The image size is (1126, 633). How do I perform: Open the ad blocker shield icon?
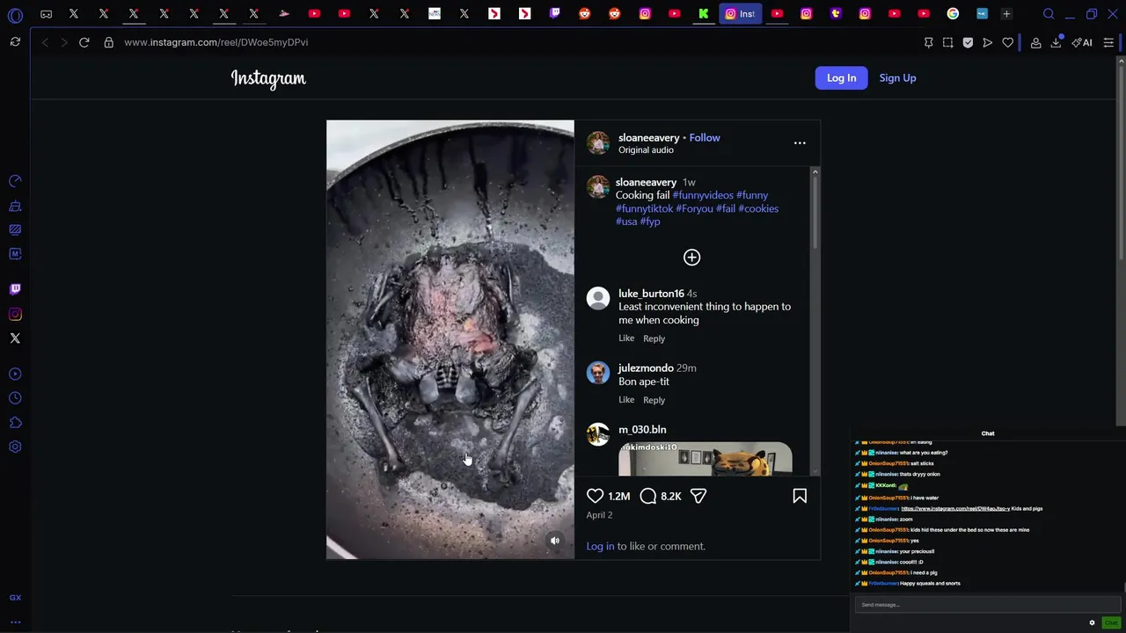click(x=968, y=42)
